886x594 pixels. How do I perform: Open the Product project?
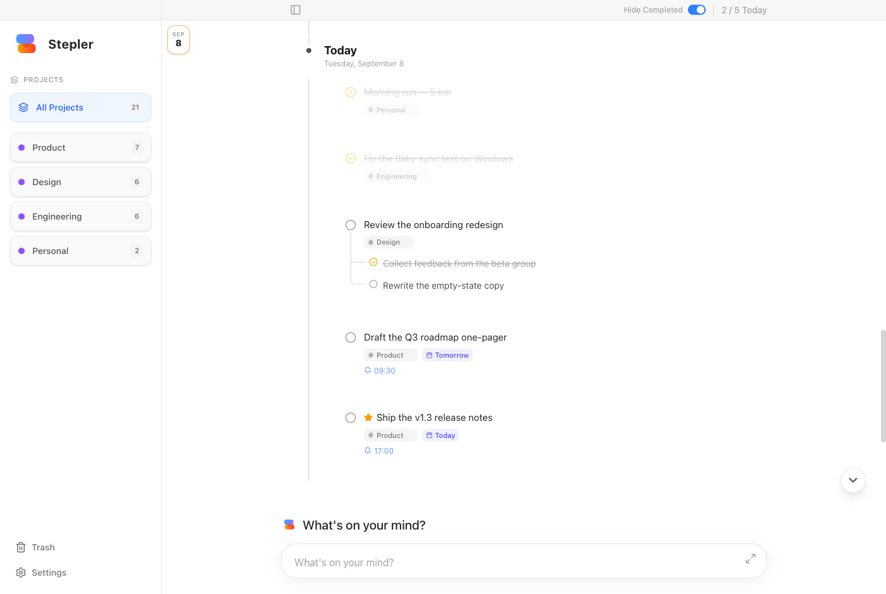point(80,147)
